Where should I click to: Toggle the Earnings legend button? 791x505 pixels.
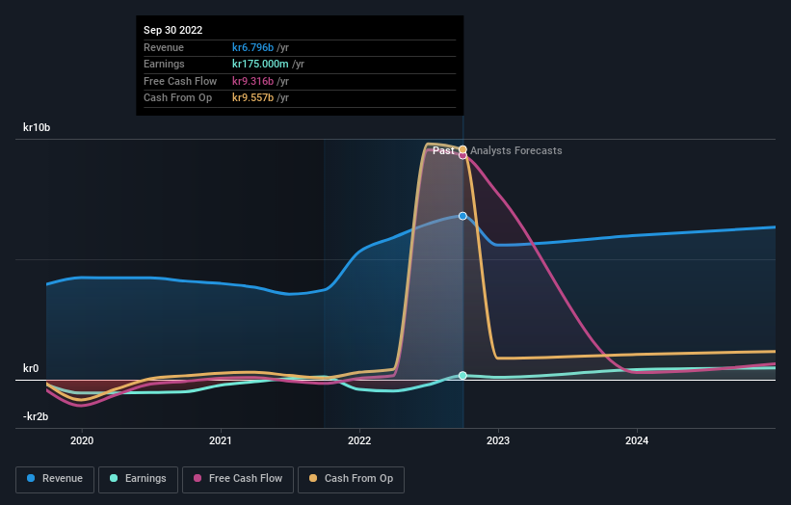(138, 479)
